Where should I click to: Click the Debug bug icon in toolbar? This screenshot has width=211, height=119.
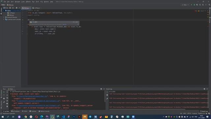click(x=194, y=5)
